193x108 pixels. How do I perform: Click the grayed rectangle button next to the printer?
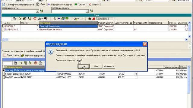(x=81, y=19)
